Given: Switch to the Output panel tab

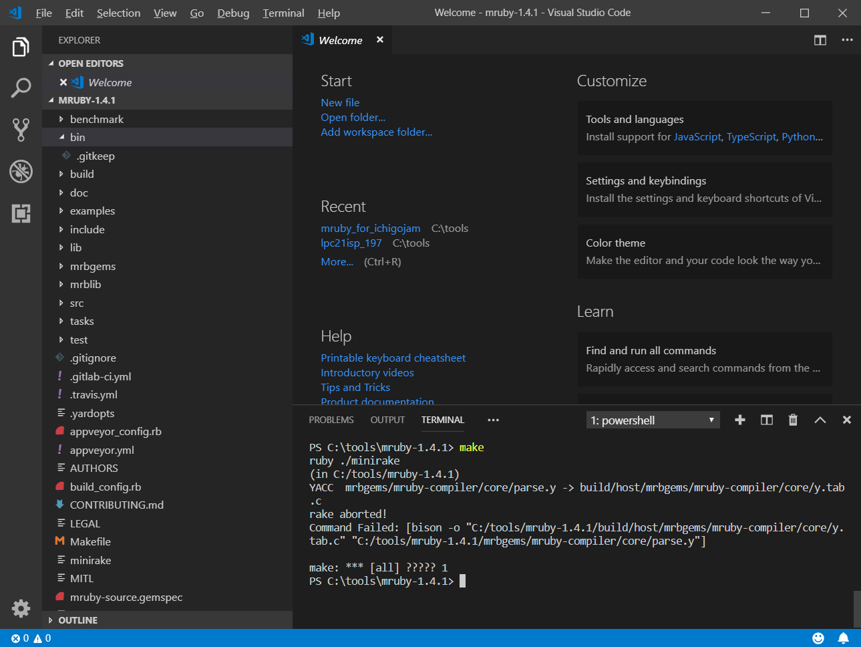Looking at the screenshot, I should click(x=387, y=420).
